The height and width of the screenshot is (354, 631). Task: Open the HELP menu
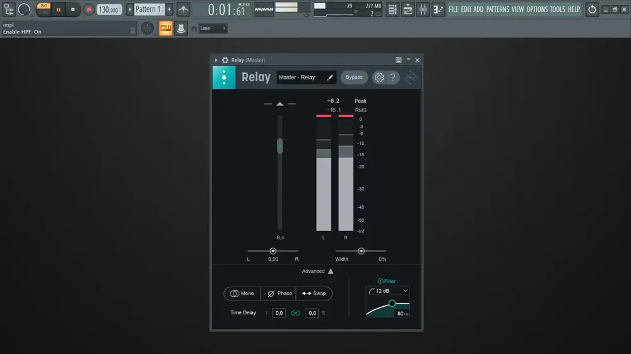pos(574,9)
